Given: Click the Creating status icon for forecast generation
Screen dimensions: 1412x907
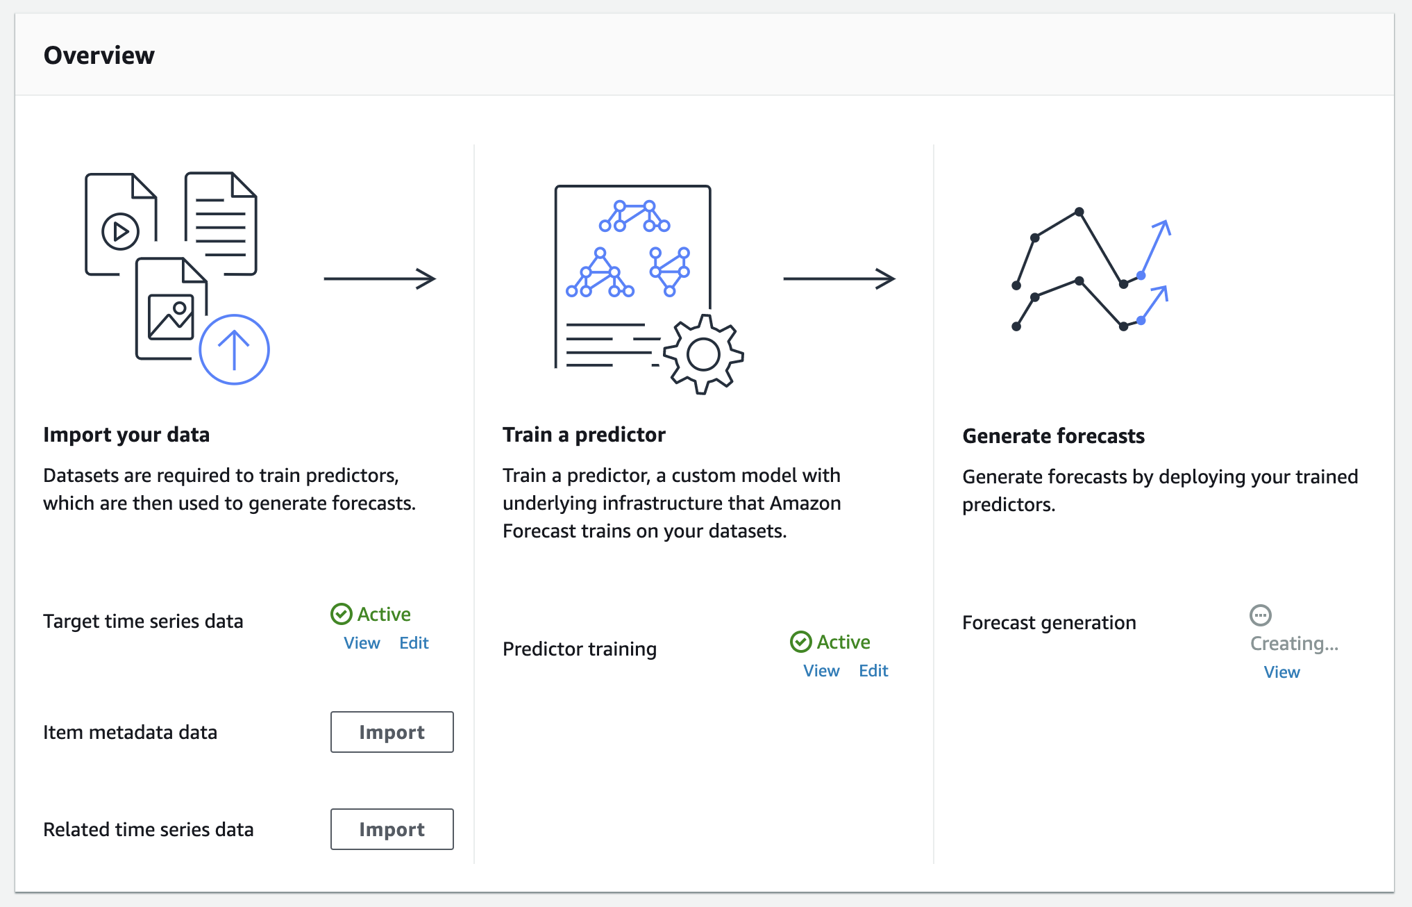Looking at the screenshot, I should pyautogui.click(x=1260, y=615).
